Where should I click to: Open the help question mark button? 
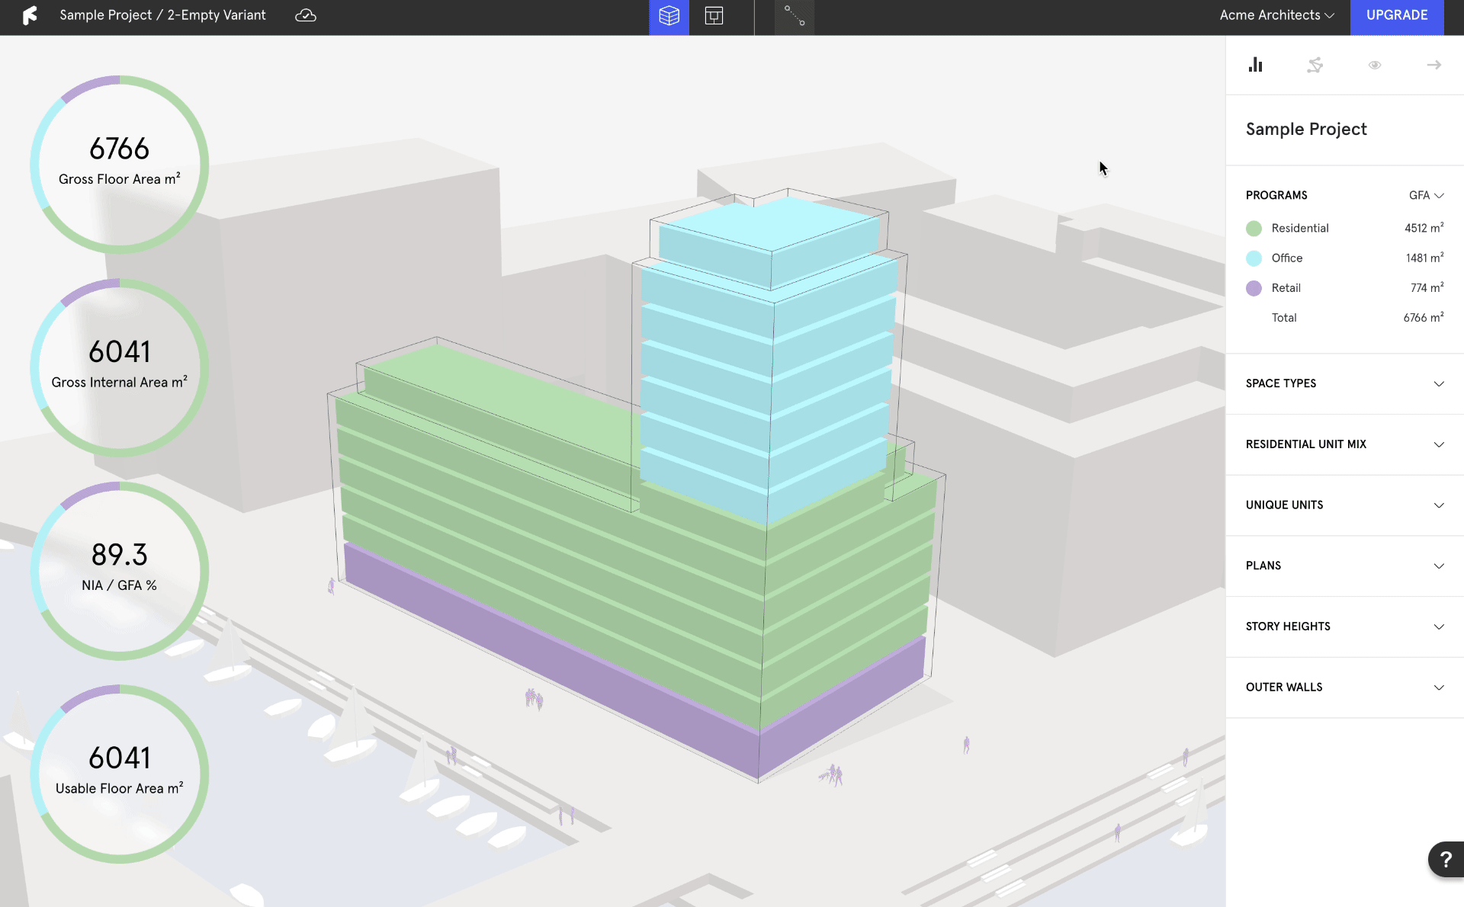coord(1445,860)
